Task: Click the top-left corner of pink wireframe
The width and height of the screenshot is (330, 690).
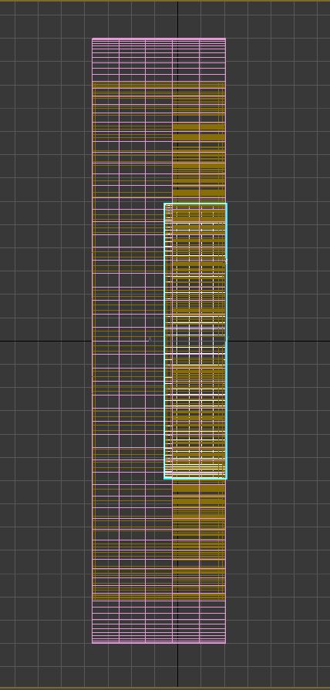Action: pos(93,39)
